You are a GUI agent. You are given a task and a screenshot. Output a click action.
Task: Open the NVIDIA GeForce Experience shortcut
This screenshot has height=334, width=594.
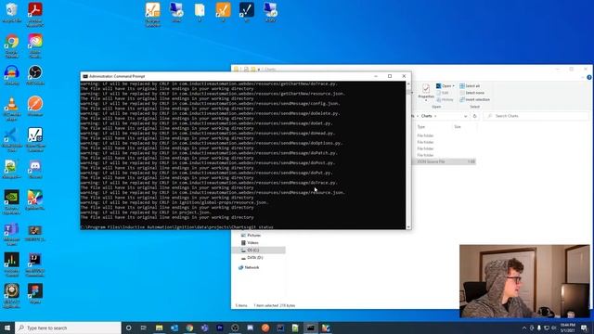(x=12, y=202)
